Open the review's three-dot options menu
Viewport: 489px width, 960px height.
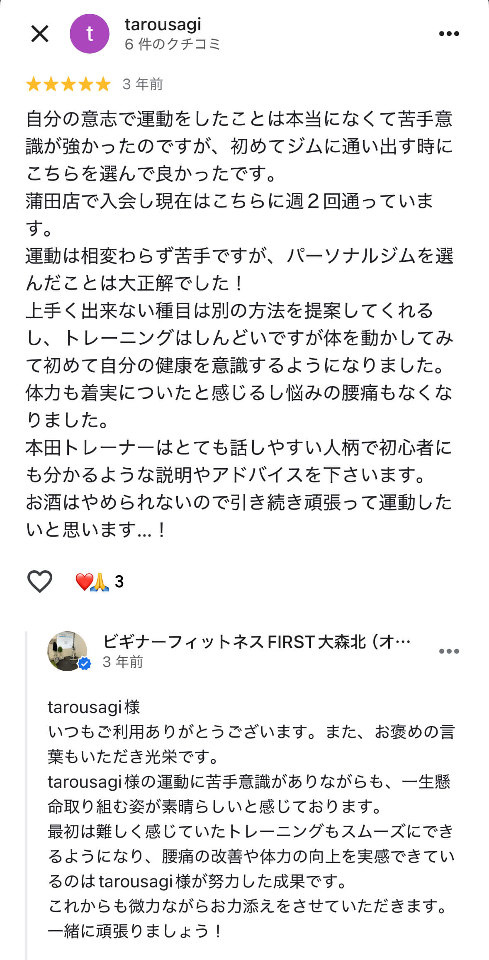[449, 34]
